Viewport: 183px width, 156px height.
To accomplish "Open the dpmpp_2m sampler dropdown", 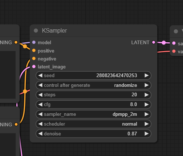I will (x=125, y=114).
